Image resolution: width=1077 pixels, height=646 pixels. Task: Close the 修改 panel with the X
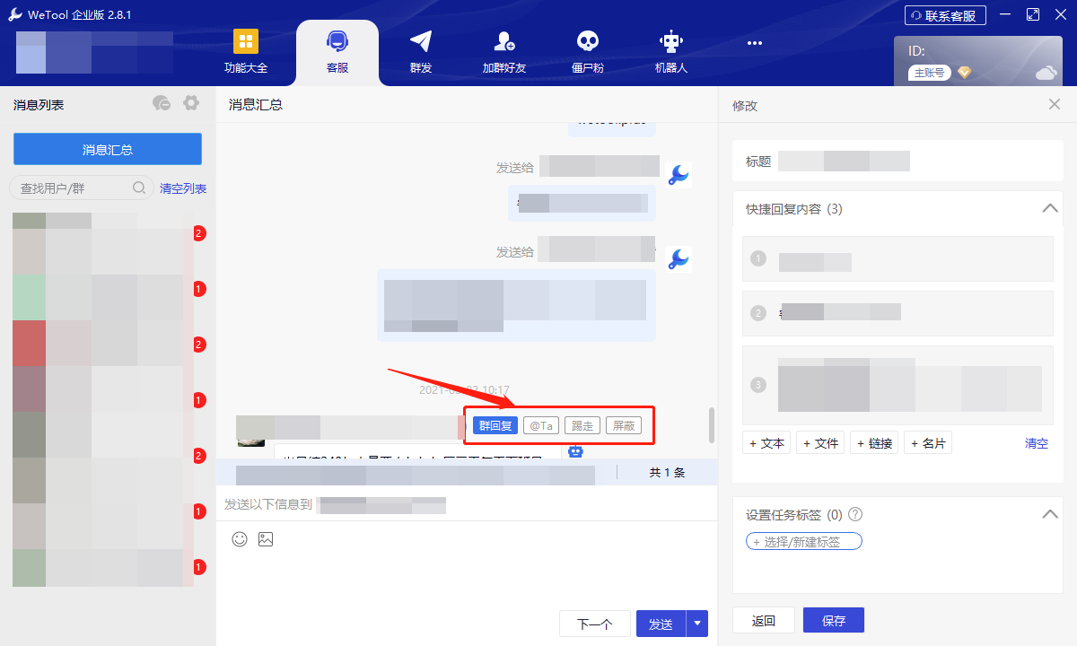[x=1055, y=105]
